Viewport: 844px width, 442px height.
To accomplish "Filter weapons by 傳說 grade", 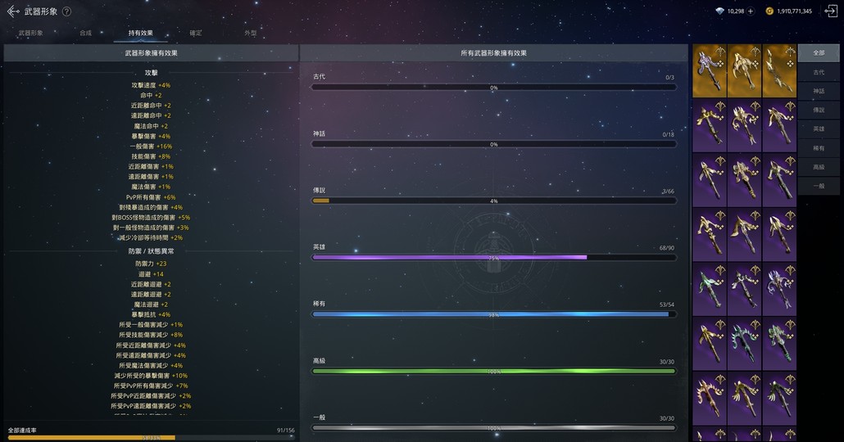I will click(819, 110).
